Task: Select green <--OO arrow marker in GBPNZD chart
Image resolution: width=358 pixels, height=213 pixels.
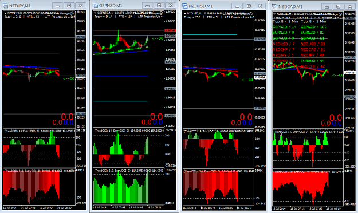Action: [158, 38]
